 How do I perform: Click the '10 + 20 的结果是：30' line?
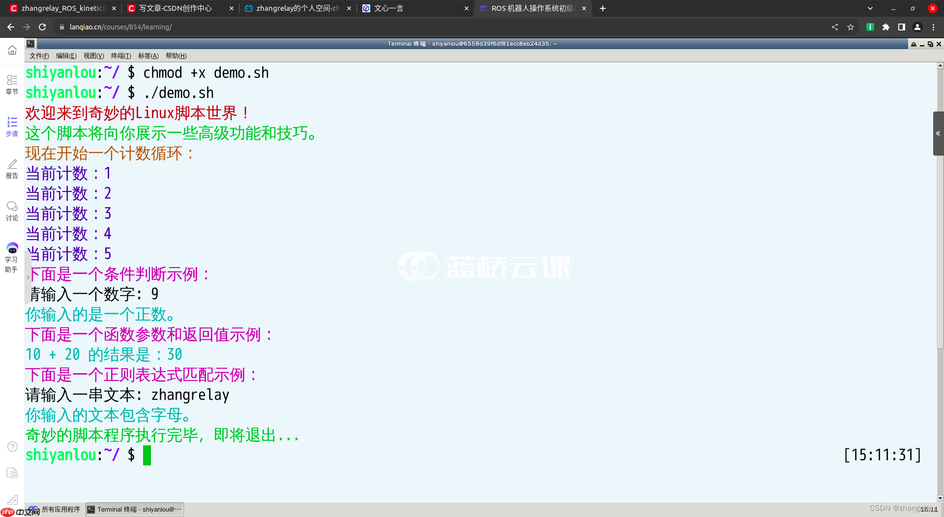click(x=104, y=354)
